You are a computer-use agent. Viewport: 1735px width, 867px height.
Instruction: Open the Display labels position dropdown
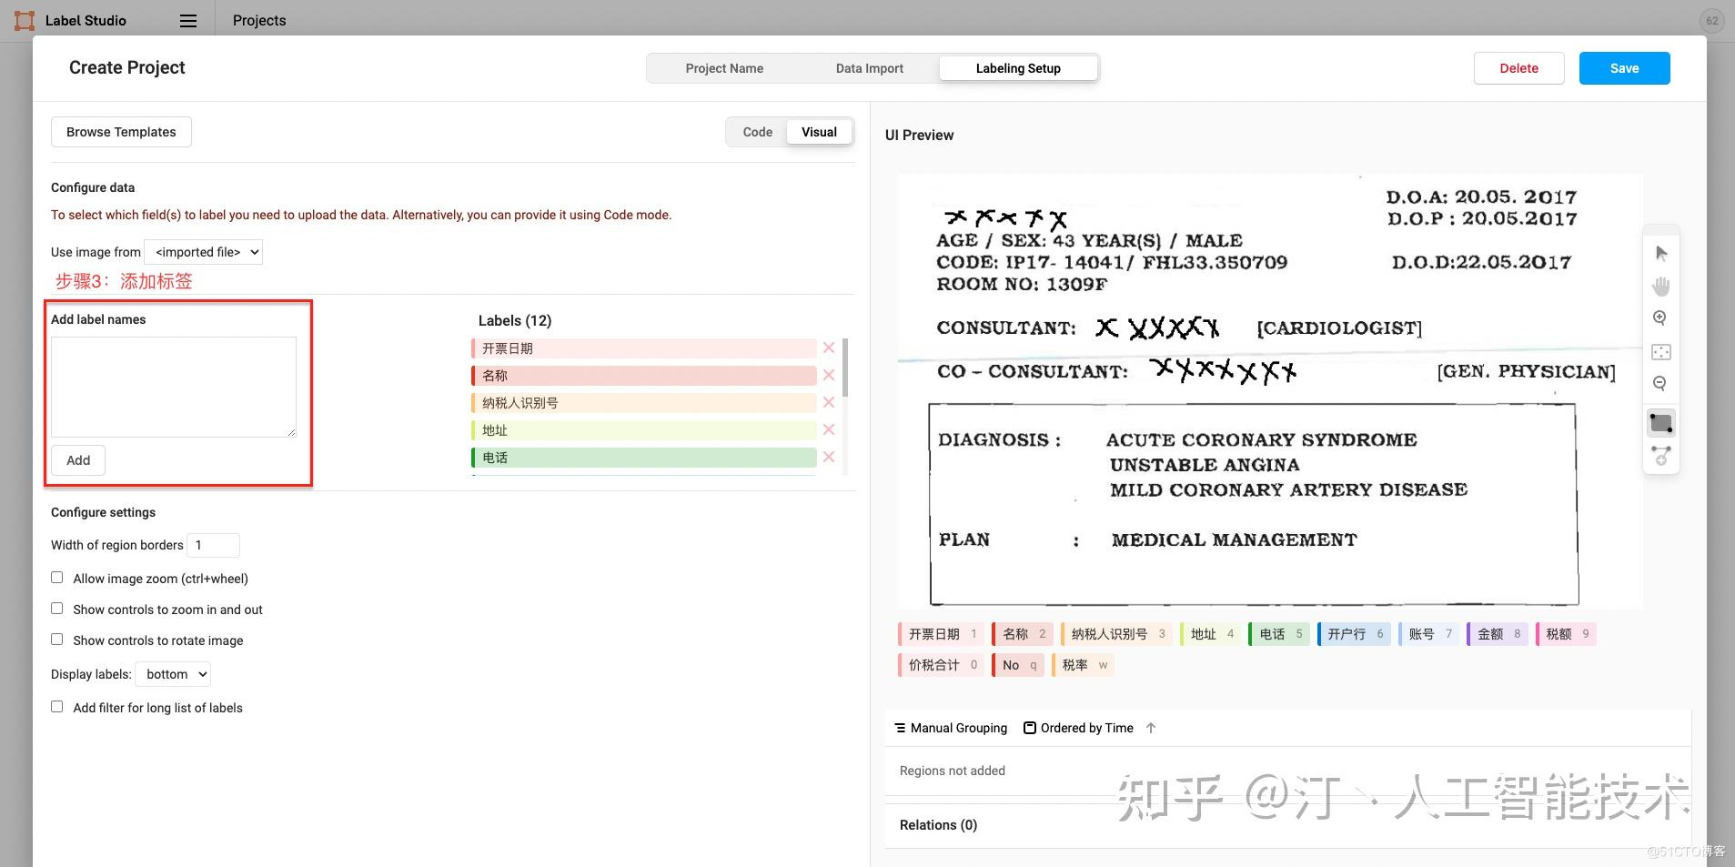(x=172, y=673)
